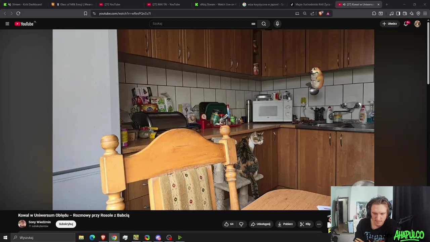Switch to wiza turystyczna w japonii tab
The height and width of the screenshot is (242, 430).
tap(264, 4)
